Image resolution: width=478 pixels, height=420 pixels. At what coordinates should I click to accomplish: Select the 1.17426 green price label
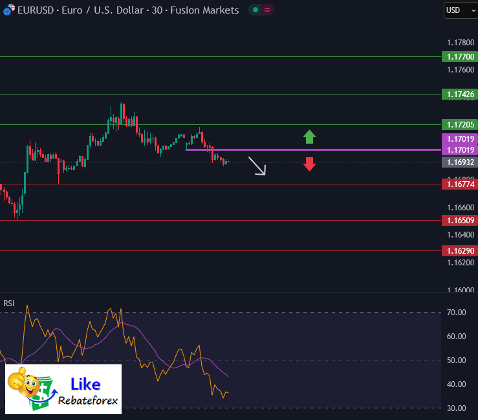(460, 94)
